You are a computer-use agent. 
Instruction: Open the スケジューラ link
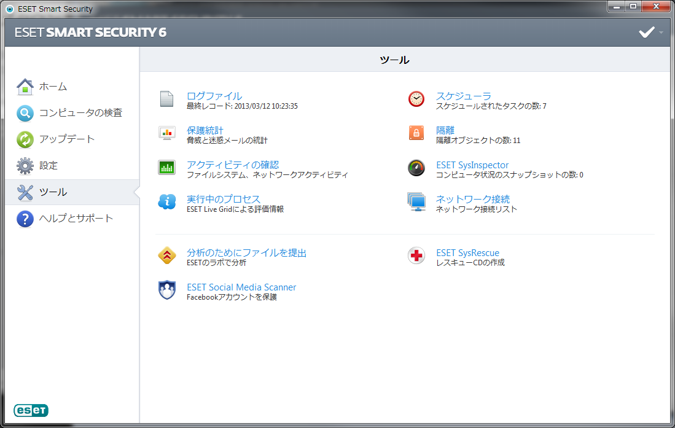(x=464, y=96)
